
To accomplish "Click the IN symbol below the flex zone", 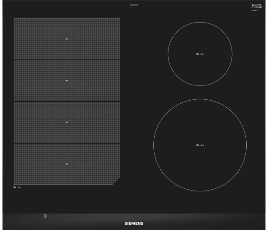I will [17, 187].
